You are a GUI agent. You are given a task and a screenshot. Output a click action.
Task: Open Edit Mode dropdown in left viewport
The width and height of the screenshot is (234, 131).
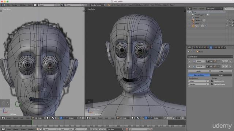38,118
